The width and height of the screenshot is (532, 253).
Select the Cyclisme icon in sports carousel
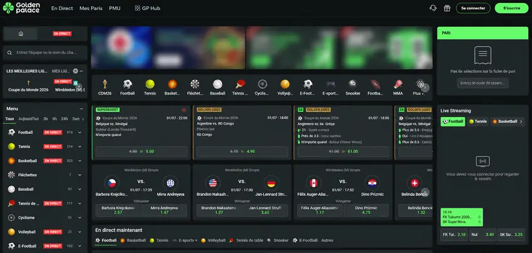tap(263, 84)
